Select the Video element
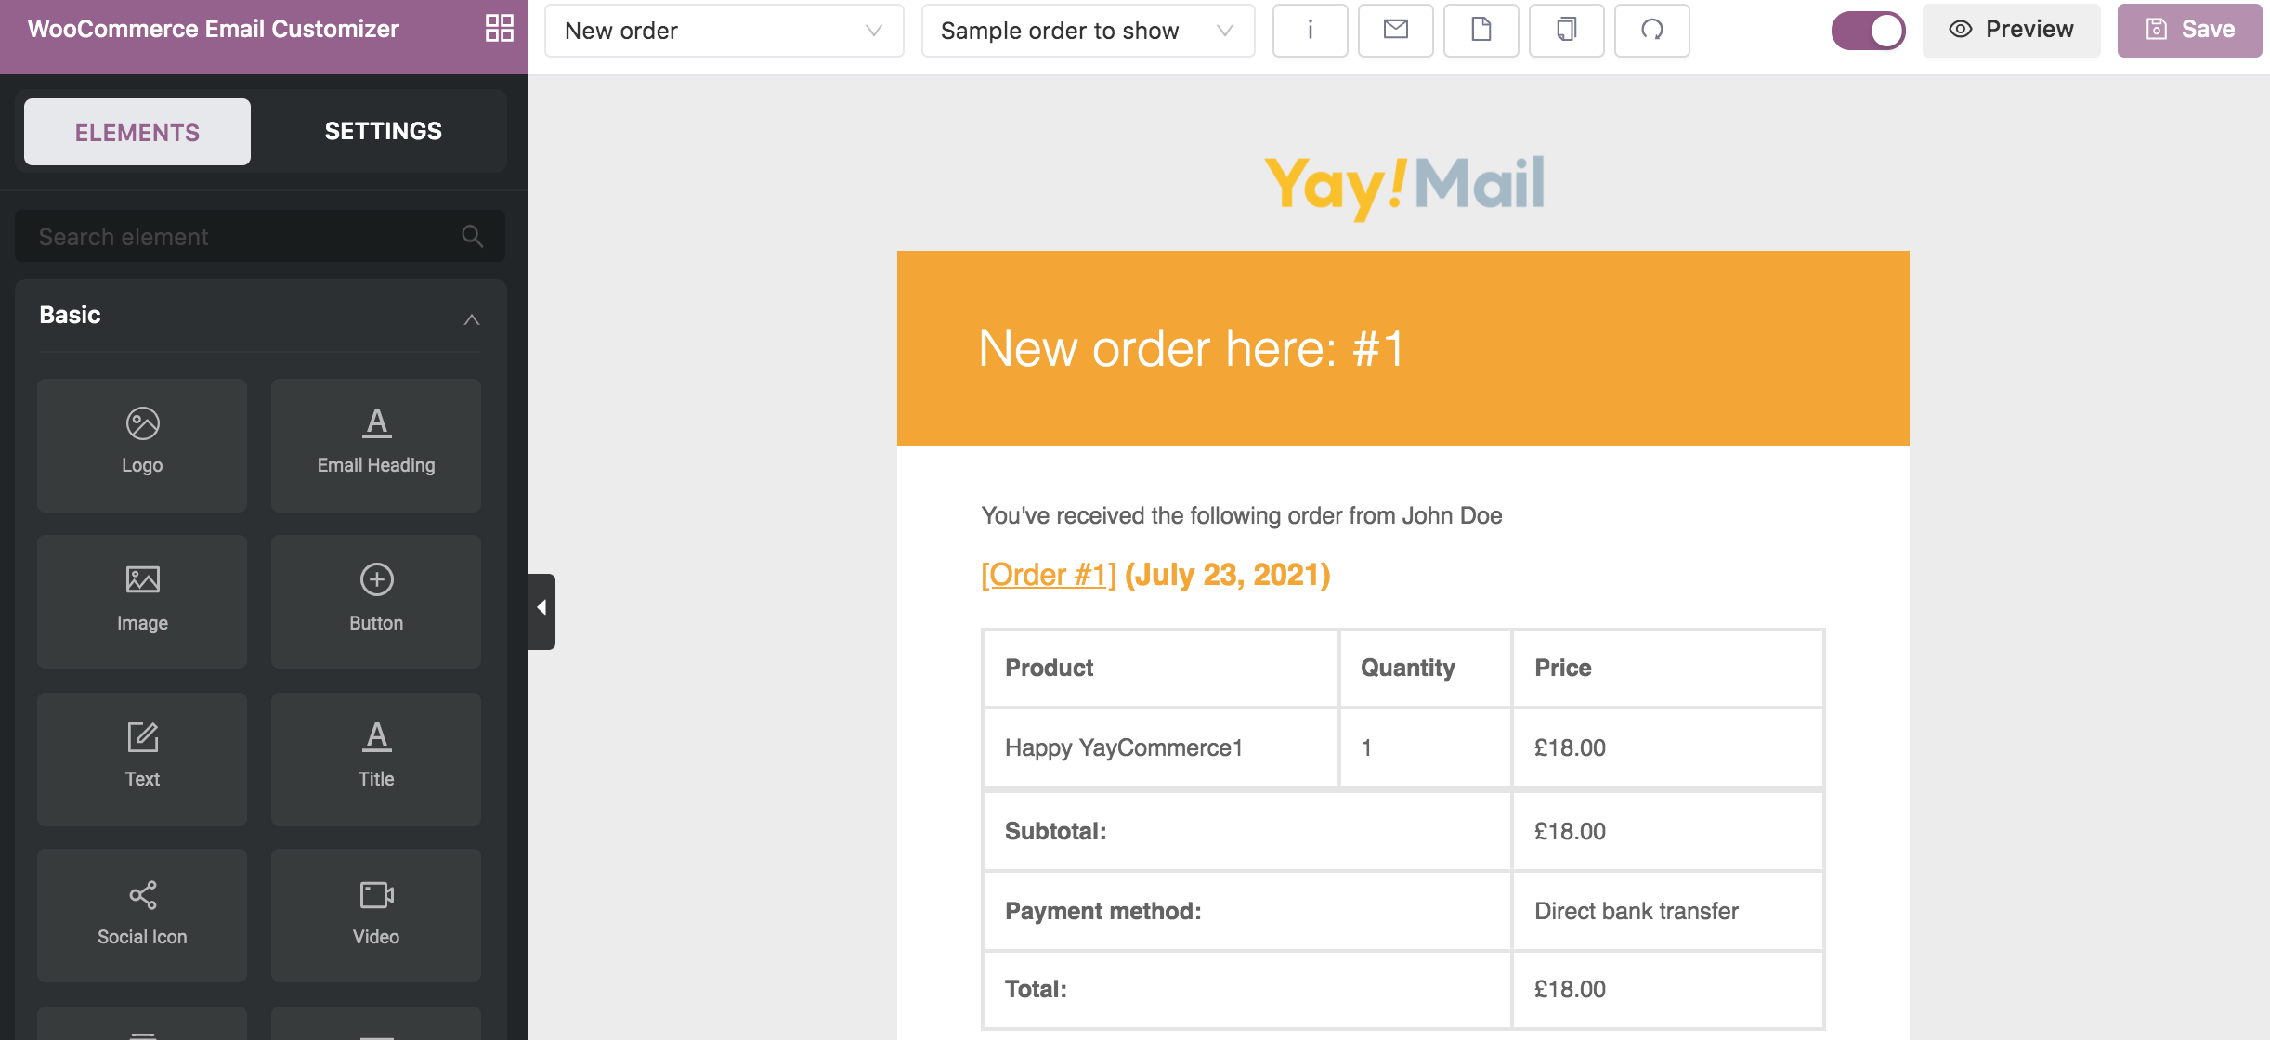 (376, 916)
